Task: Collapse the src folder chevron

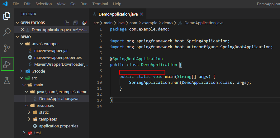Action: click(x=21, y=78)
